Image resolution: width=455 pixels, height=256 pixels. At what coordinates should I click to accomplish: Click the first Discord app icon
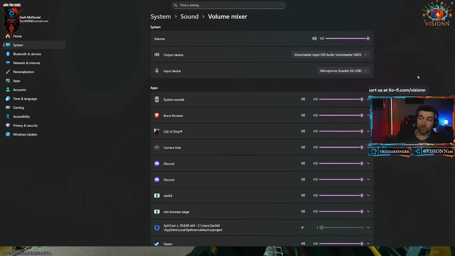pos(157,164)
